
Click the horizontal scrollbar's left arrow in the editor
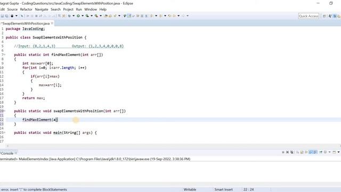click(x=7, y=146)
